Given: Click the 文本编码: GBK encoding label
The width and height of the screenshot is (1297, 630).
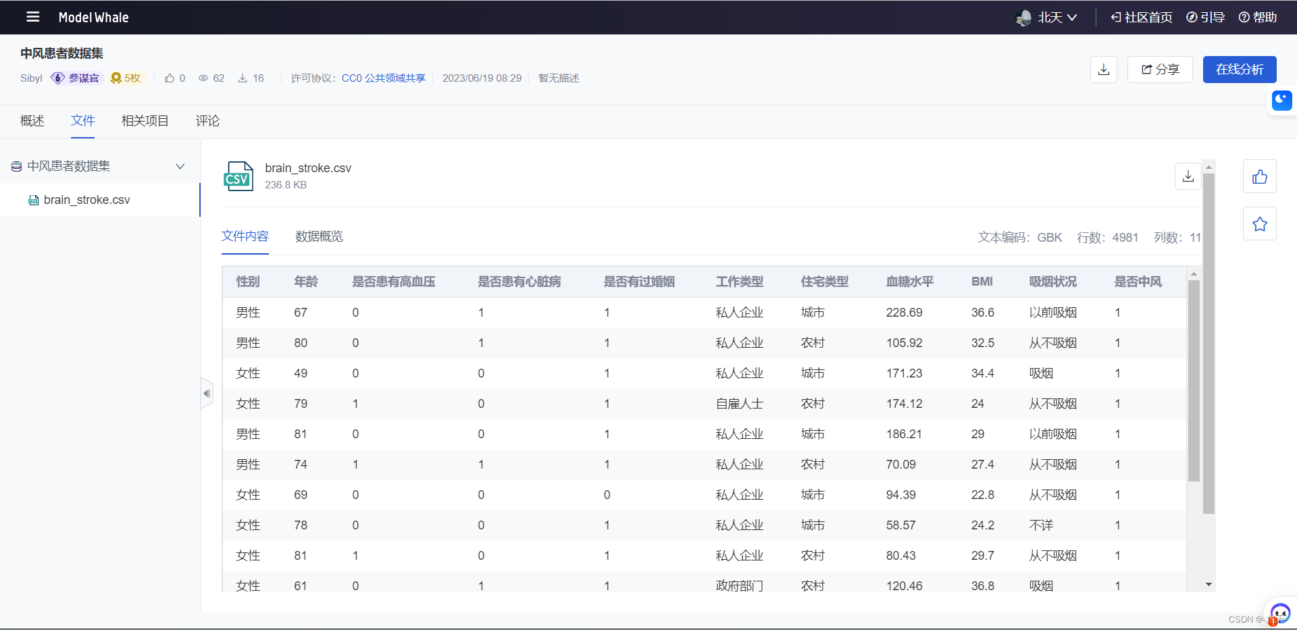Looking at the screenshot, I should click(1020, 238).
